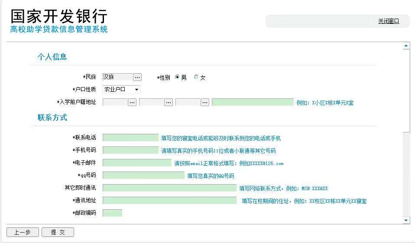Click the 通讯地址 input field
415x243 pixels.
coord(169,201)
